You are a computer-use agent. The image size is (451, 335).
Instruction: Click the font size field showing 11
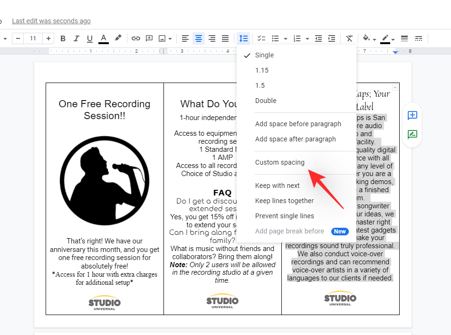[x=33, y=38]
